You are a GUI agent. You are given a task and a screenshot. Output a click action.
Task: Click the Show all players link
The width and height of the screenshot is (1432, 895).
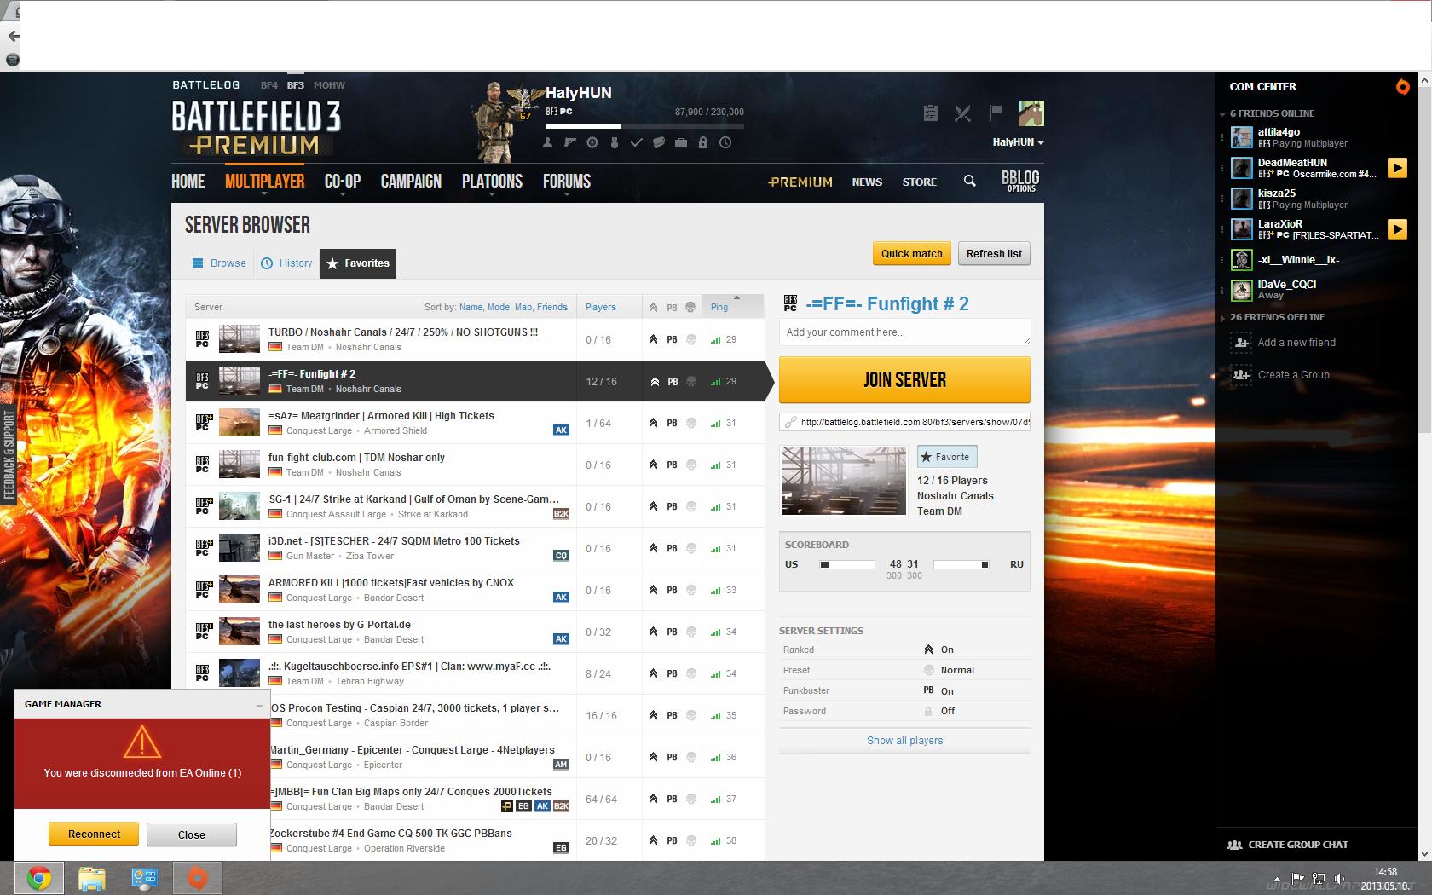pyautogui.click(x=904, y=741)
